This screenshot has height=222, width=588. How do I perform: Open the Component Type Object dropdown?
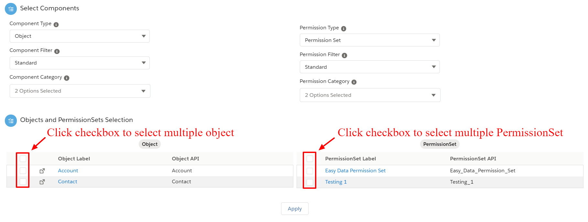pos(80,36)
